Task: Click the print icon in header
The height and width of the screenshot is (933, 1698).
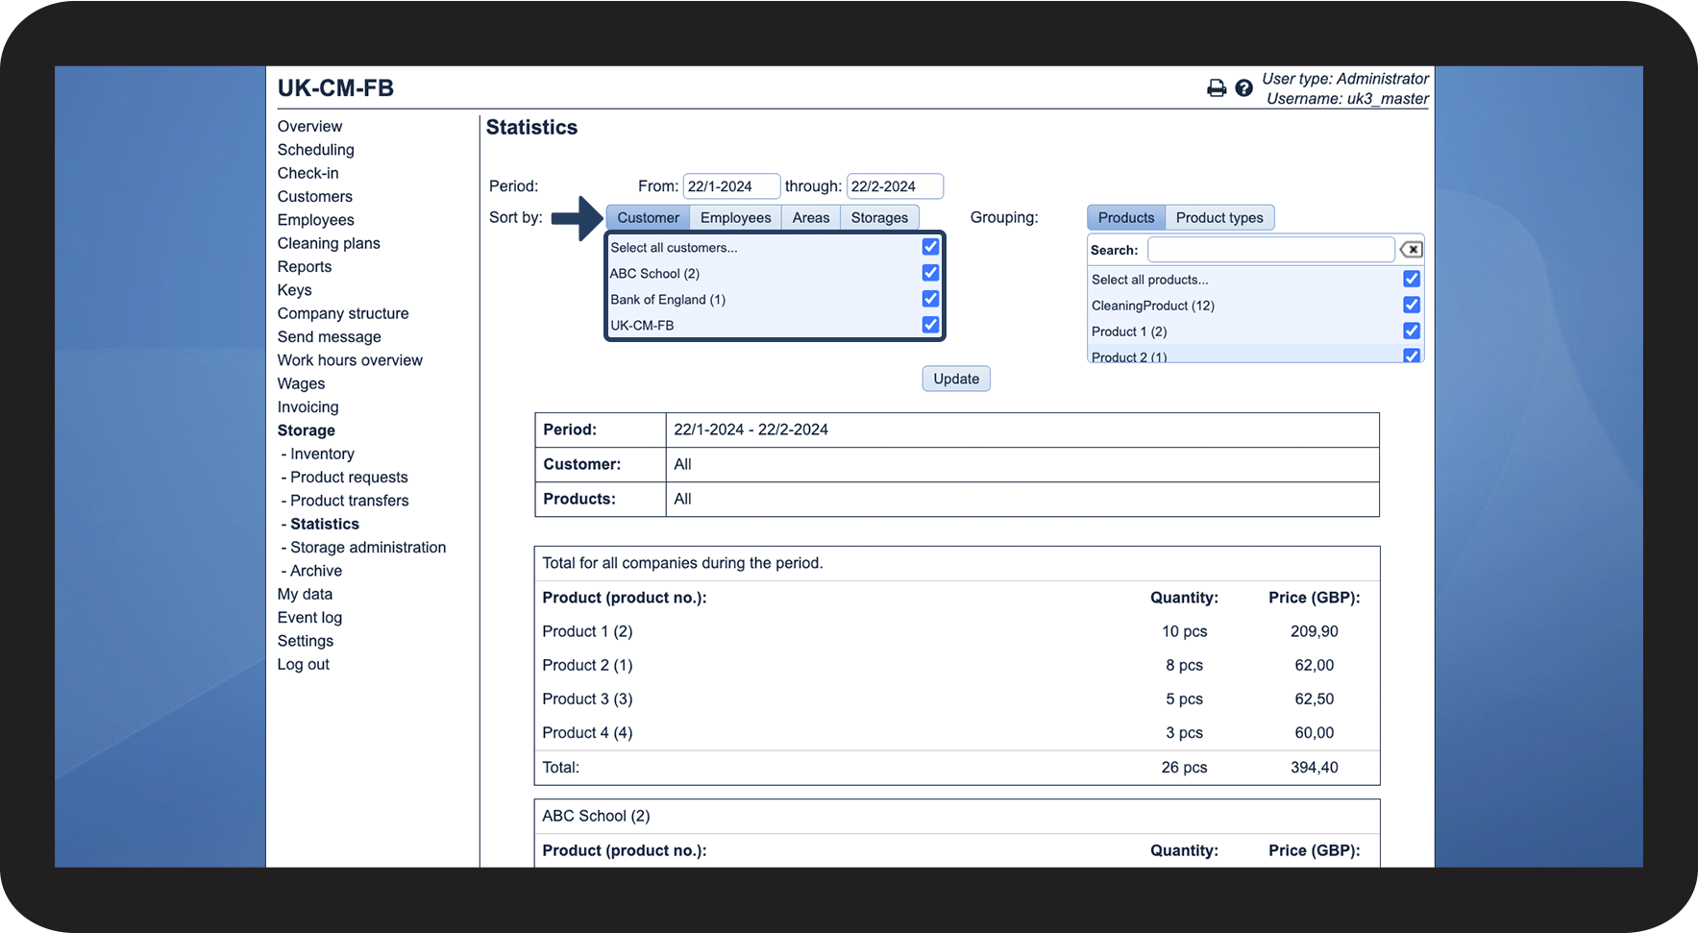Action: [x=1216, y=88]
